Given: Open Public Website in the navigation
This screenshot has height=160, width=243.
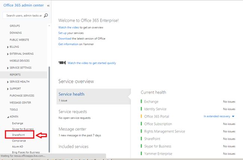Looking at the screenshot, I should 19,40.
